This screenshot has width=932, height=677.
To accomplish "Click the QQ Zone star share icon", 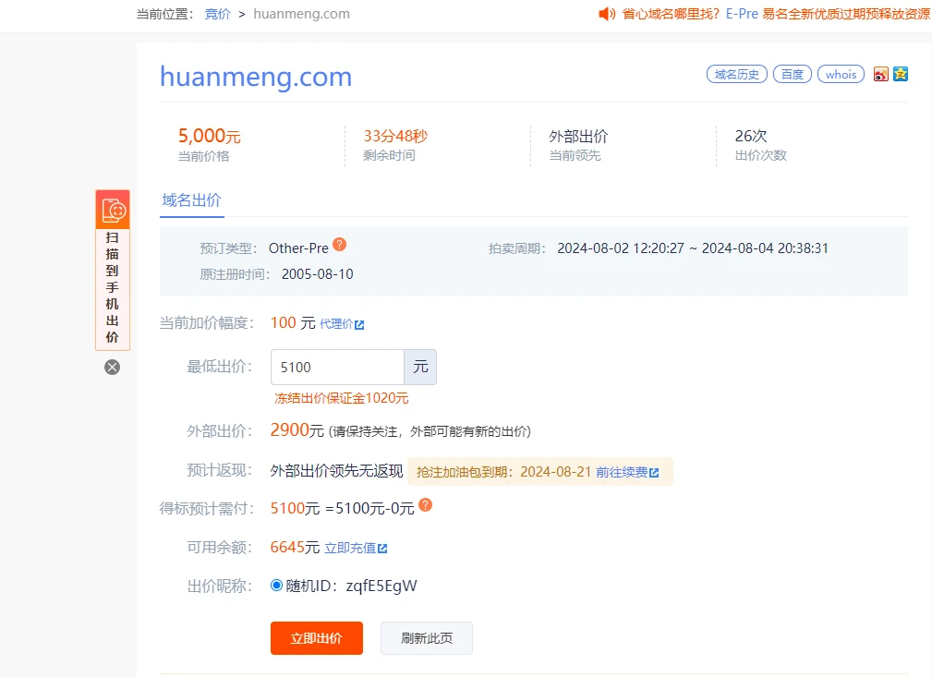I will pyautogui.click(x=901, y=74).
